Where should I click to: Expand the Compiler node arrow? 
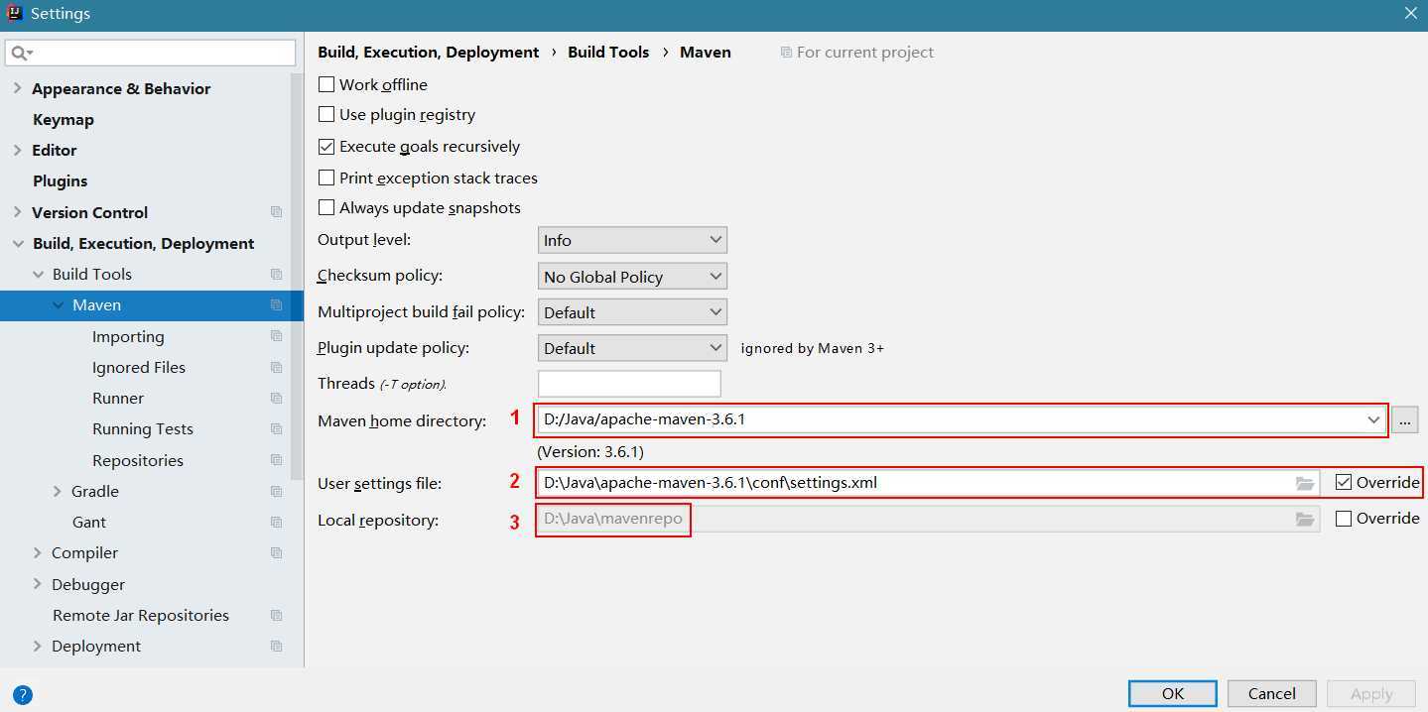coord(38,552)
